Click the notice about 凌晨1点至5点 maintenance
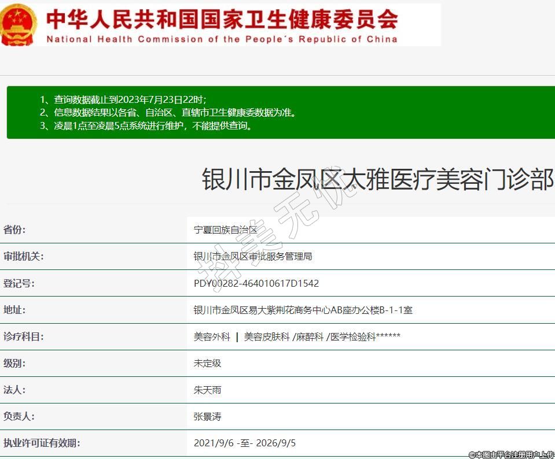The image size is (555, 459). point(146,126)
